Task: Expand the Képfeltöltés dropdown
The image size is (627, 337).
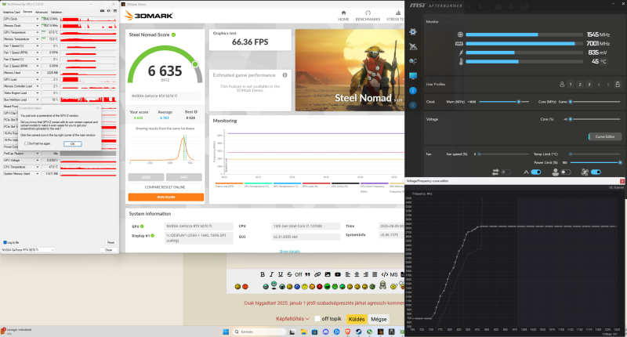Action: pyautogui.click(x=292, y=319)
